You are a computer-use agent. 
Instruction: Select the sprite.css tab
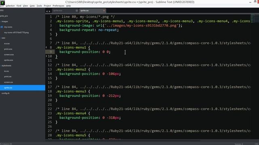click(93, 10)
